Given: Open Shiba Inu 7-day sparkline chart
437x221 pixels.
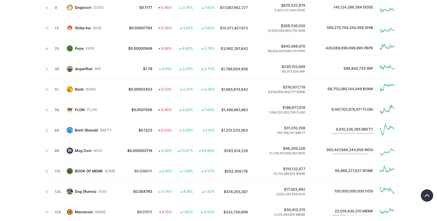Looking at the screenshot, I should click(387, 30).
